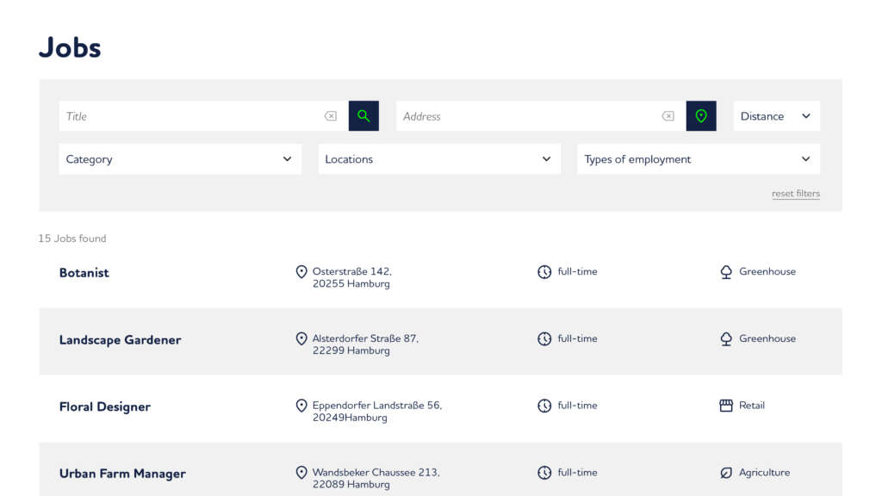Expand Types of employment dropdown
This screenshot has width=882, height=496.
[699, 159]
